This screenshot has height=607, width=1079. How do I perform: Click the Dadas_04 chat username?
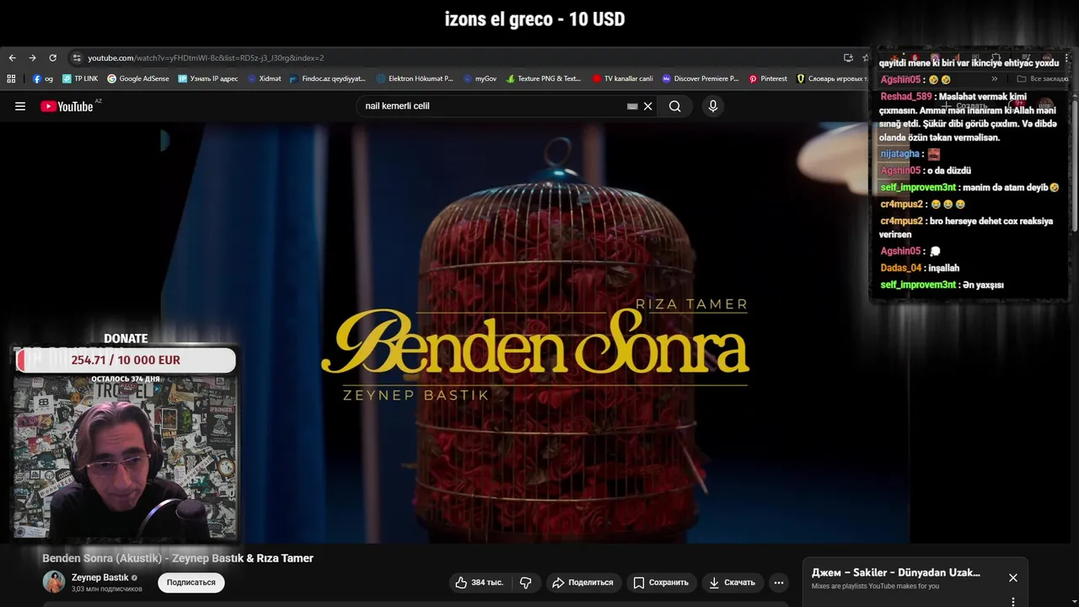[x=900, y=268]
